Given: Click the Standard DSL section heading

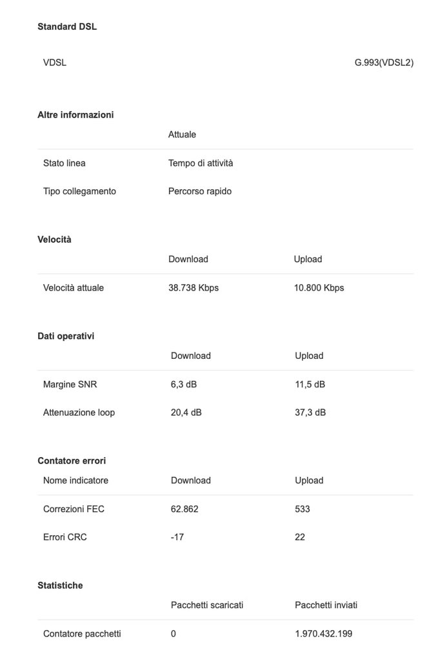Looking at the screenshot, I should (x=67, y=26).
